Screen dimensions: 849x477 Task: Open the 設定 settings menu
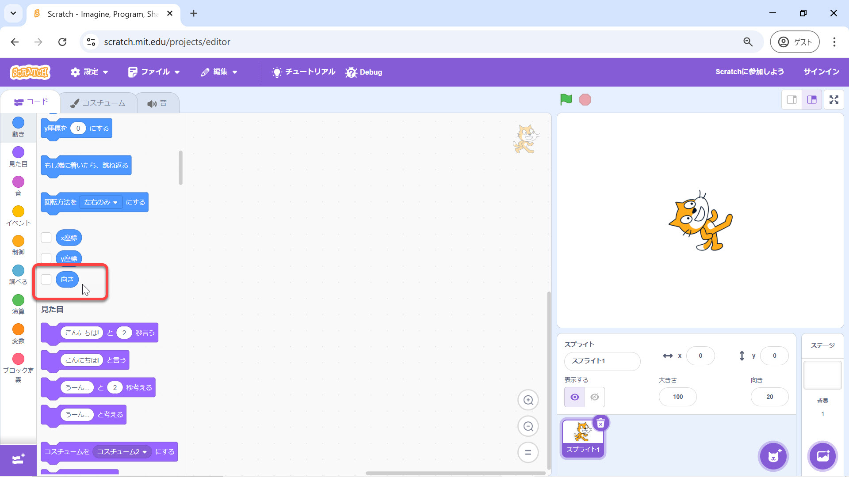coord(89,72)
